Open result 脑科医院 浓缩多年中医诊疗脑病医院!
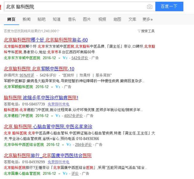Screen dimensions: 194x179 tap(41, 98)
